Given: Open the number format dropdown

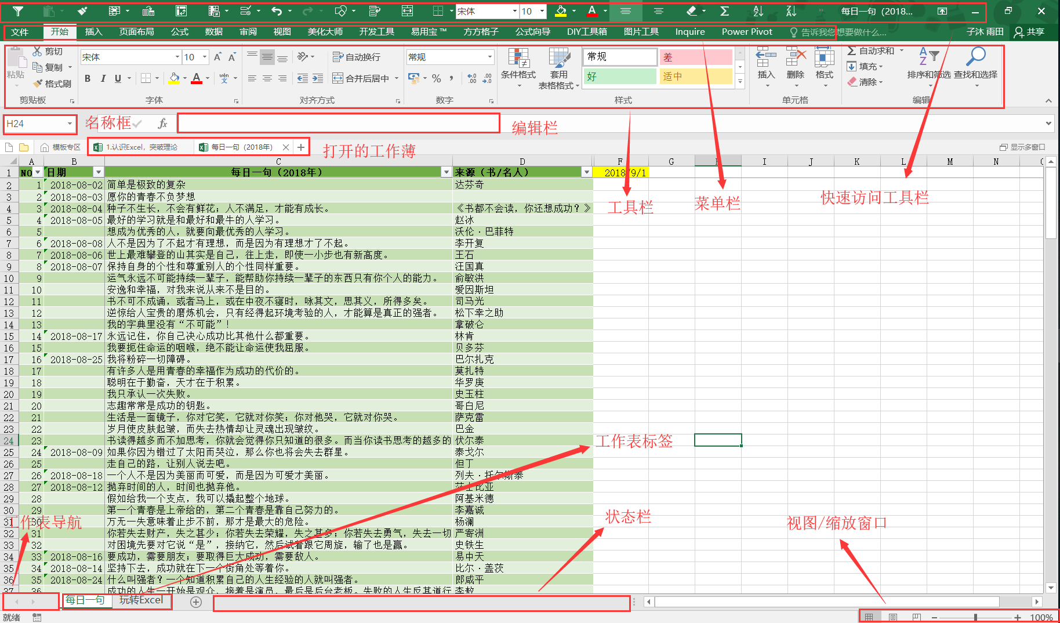Looking at the screenshot, I should [490, 57].
